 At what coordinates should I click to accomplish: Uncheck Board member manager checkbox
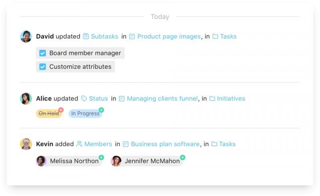pyautogui.click(x=43, y=53)
